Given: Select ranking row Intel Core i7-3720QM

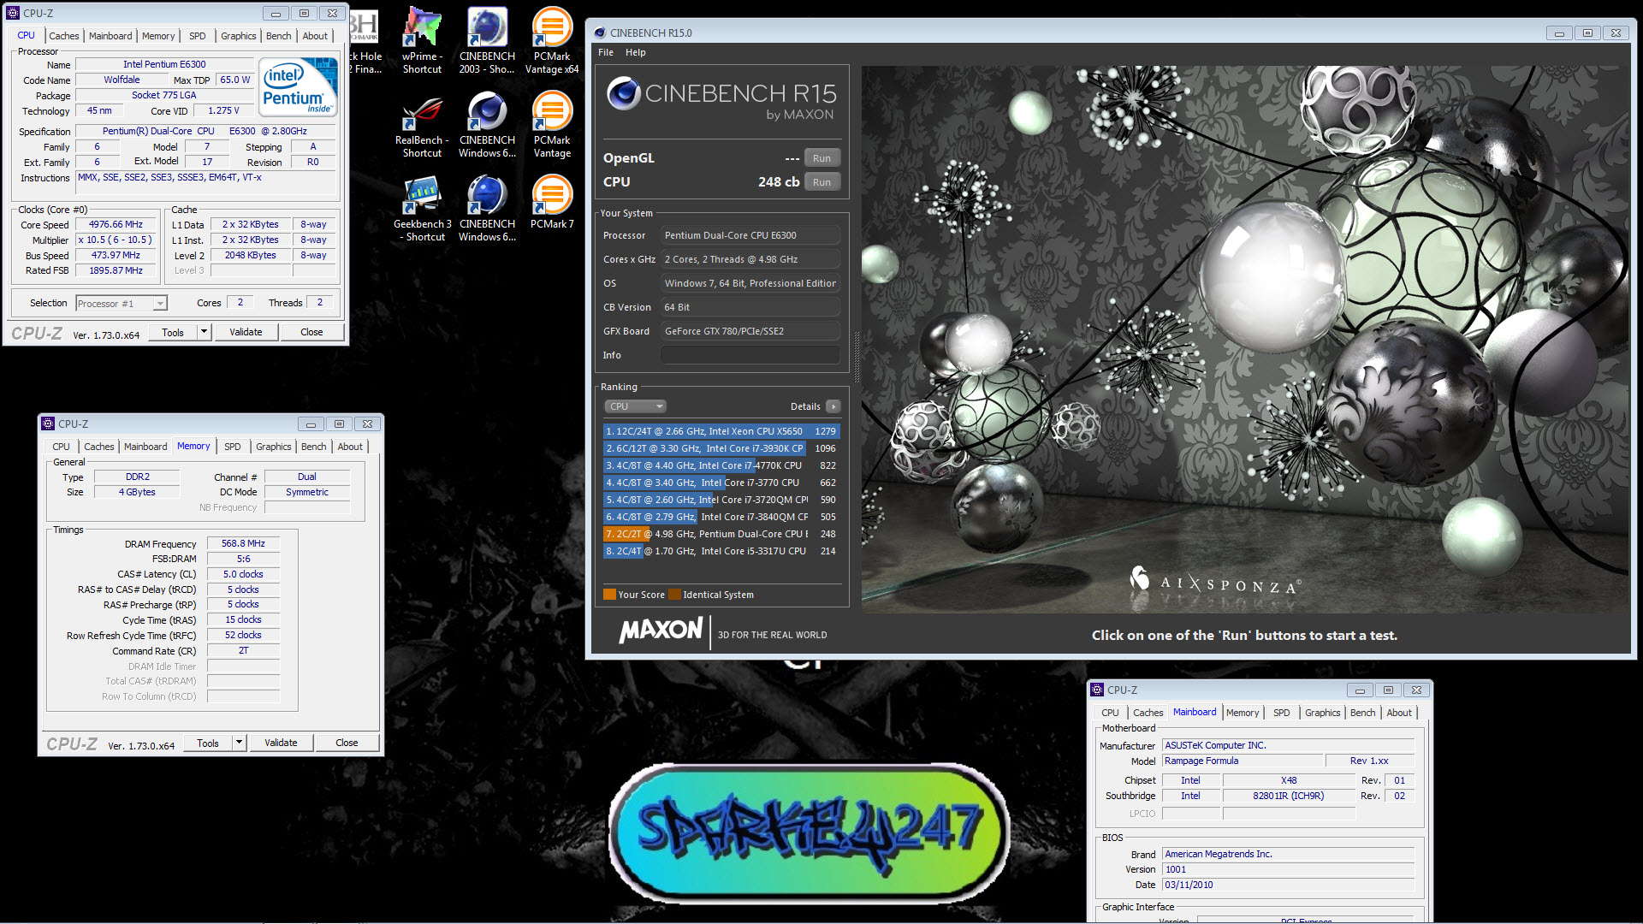Looking at the screenshot, I should 721,500.
